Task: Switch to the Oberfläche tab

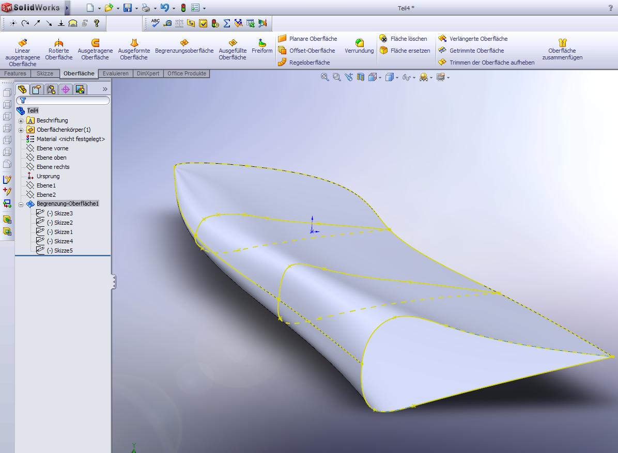Action: (x=79, y=74)
